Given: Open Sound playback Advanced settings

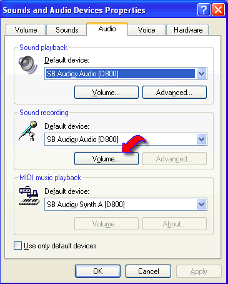Looking at the screenshot, I should 174,93.
